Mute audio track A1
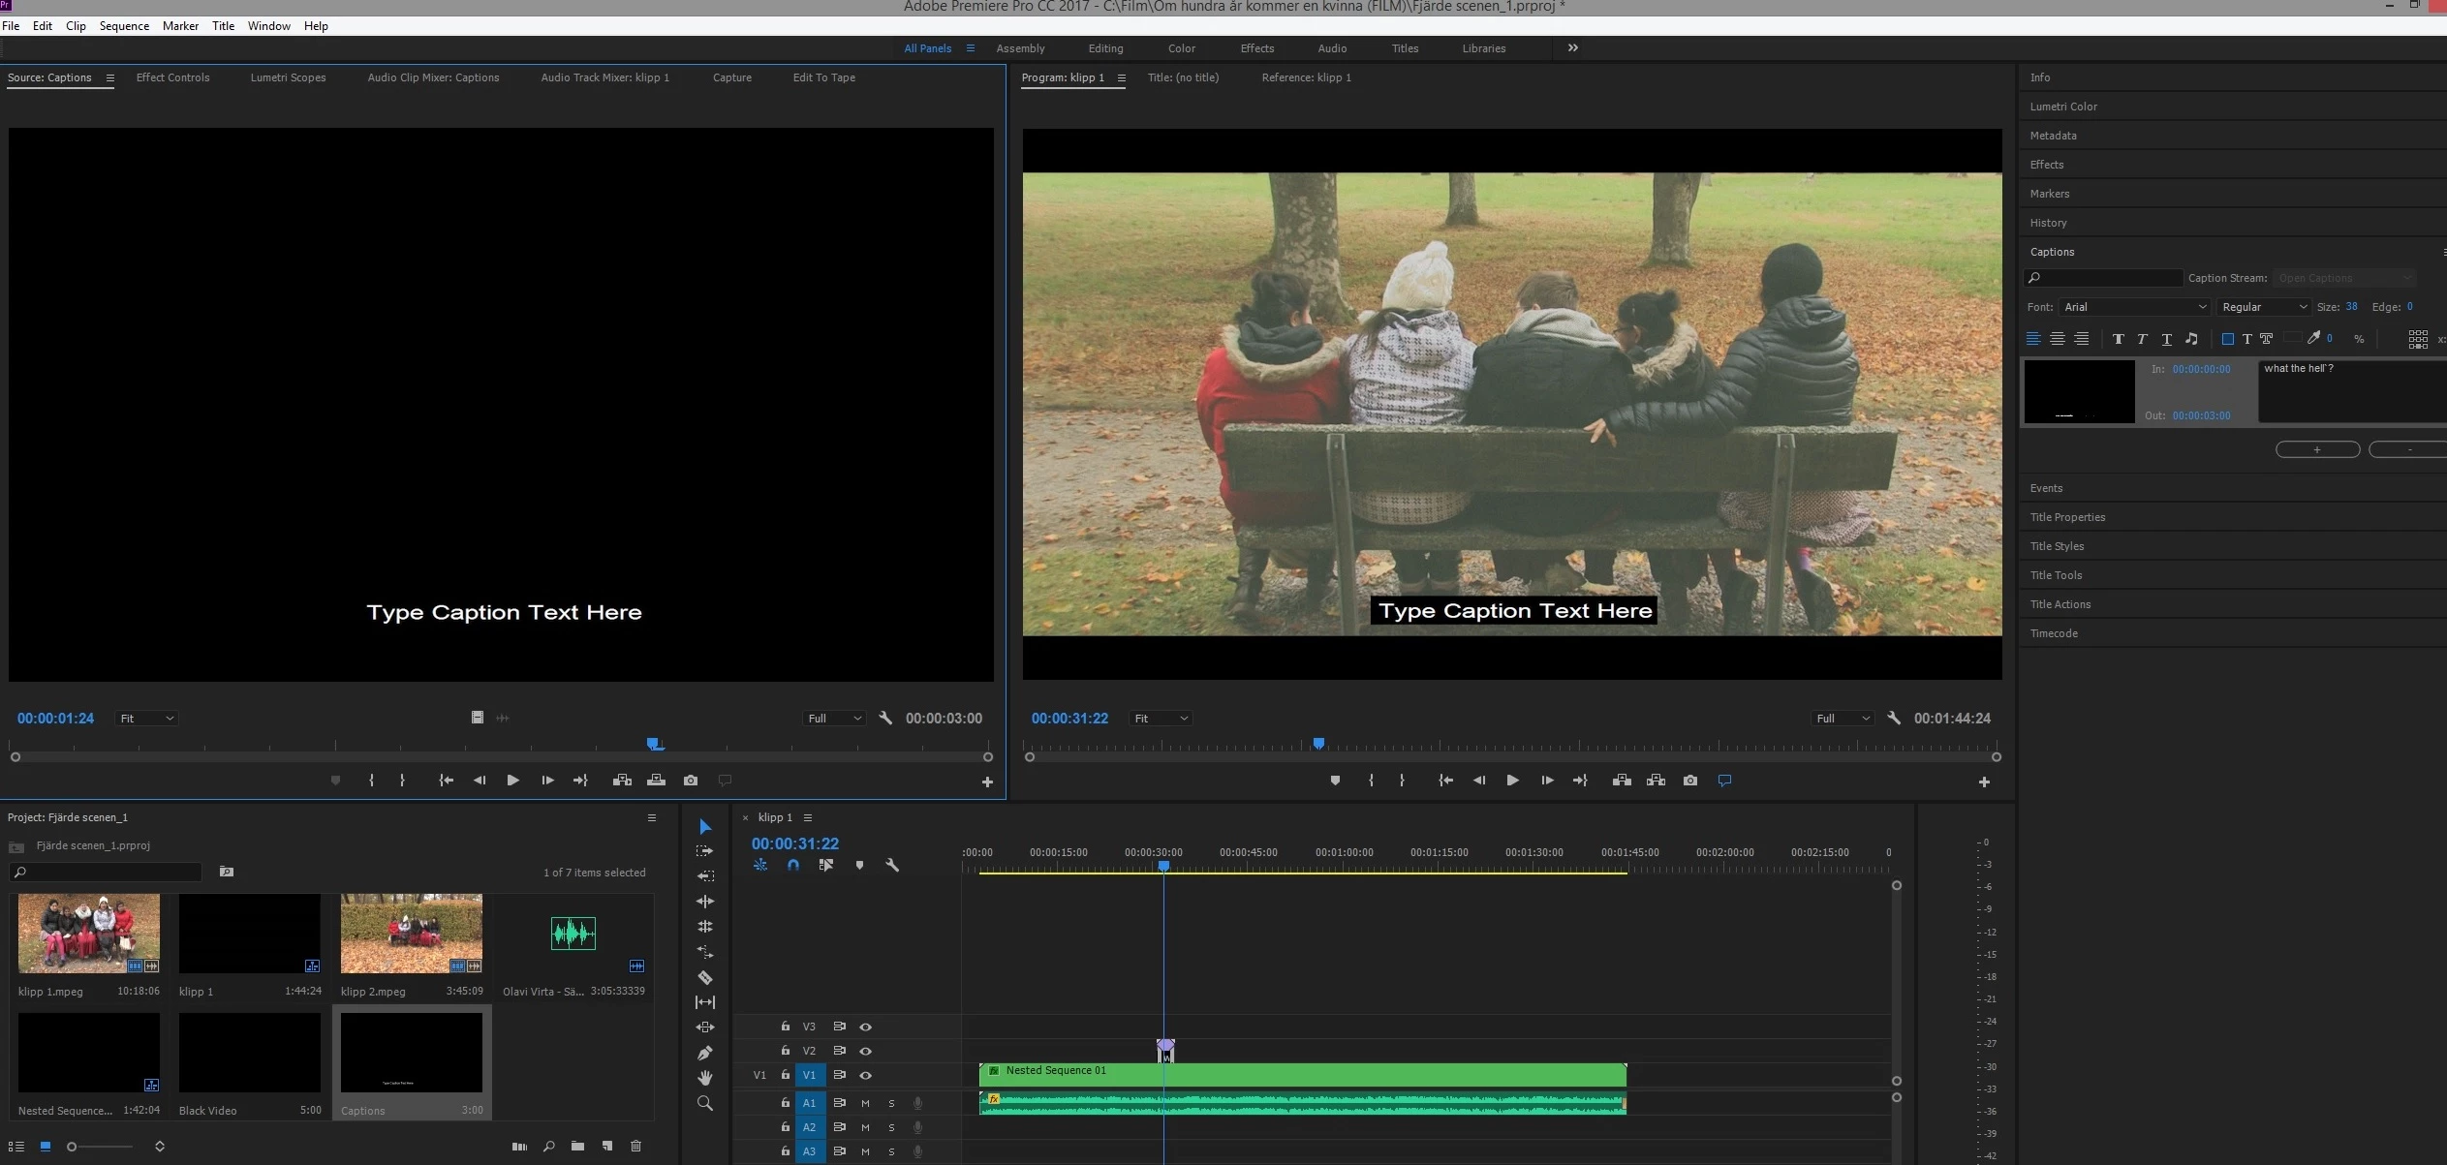 click(x=865, y=1103)
